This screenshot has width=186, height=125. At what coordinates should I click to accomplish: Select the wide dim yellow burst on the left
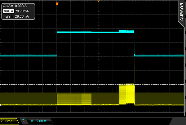coord(74,99)
